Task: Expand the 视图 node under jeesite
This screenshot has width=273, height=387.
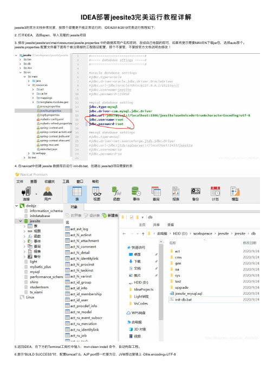Action: (24, 231)
